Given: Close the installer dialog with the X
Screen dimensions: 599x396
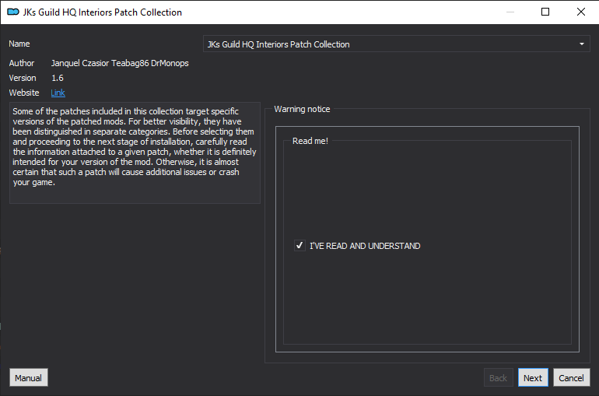Looking at the screenshot, I should coord(580,12).
